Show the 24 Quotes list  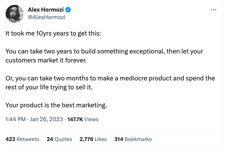click(59, 139)
